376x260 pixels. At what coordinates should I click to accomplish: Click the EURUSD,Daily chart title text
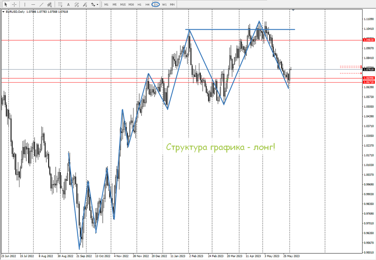[16, 12]
